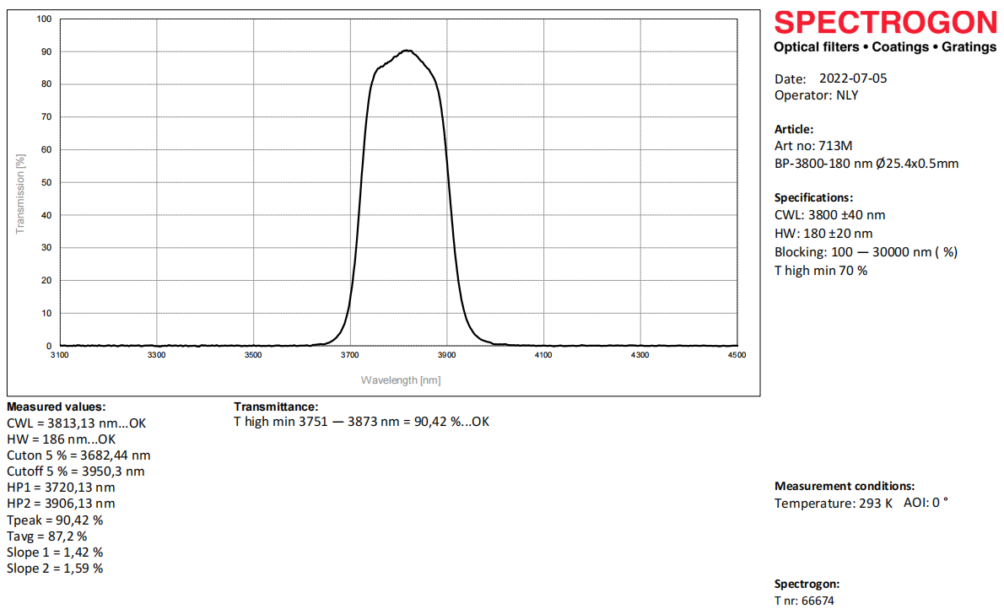The width and height of the screenshot is (1004, 614).
Task: Click the Operator: NLY line
Action: tap(816, 95)
